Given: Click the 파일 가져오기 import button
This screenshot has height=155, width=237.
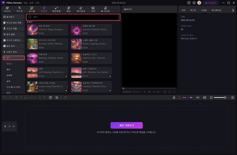Looking at the screenshot, I should [x=126, y=125].
